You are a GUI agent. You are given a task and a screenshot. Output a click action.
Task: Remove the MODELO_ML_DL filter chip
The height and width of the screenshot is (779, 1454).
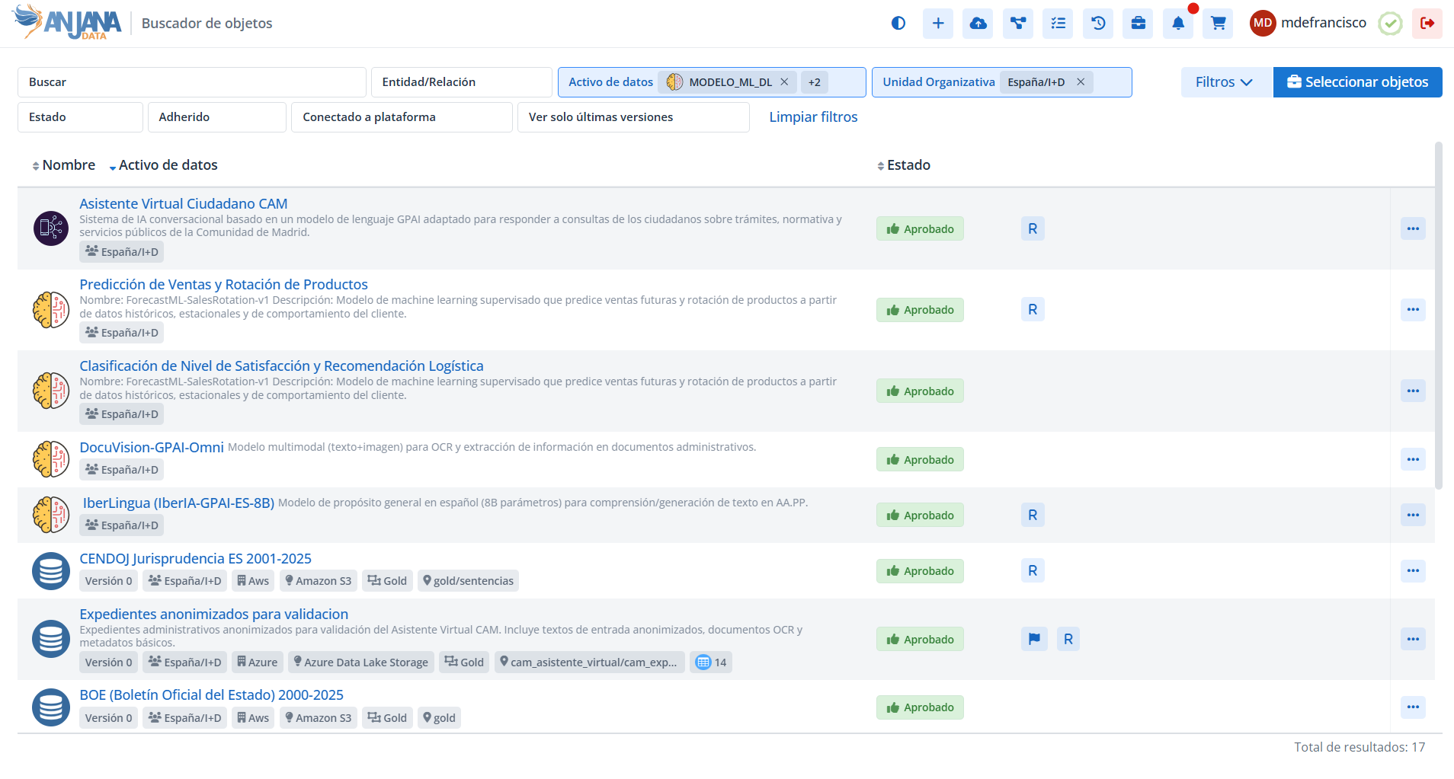(784, 82)
